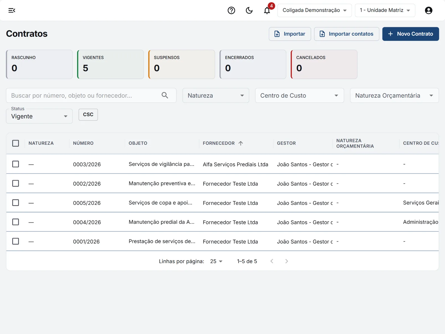The image size is (445, 334).
Task: Go to previous page arrow
Action: click(272, 261)
